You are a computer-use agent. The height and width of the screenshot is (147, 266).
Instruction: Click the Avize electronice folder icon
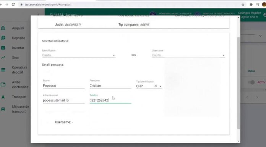pyautogui.click(x=3, y=84)
